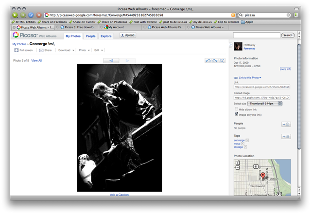Click the Search button
The height and width of the screenshot is (214, 311).
coord(288,35)
